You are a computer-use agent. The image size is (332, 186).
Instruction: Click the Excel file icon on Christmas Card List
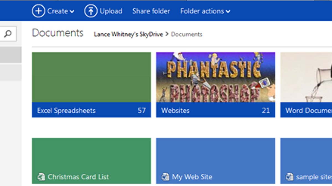pos(41,177)
